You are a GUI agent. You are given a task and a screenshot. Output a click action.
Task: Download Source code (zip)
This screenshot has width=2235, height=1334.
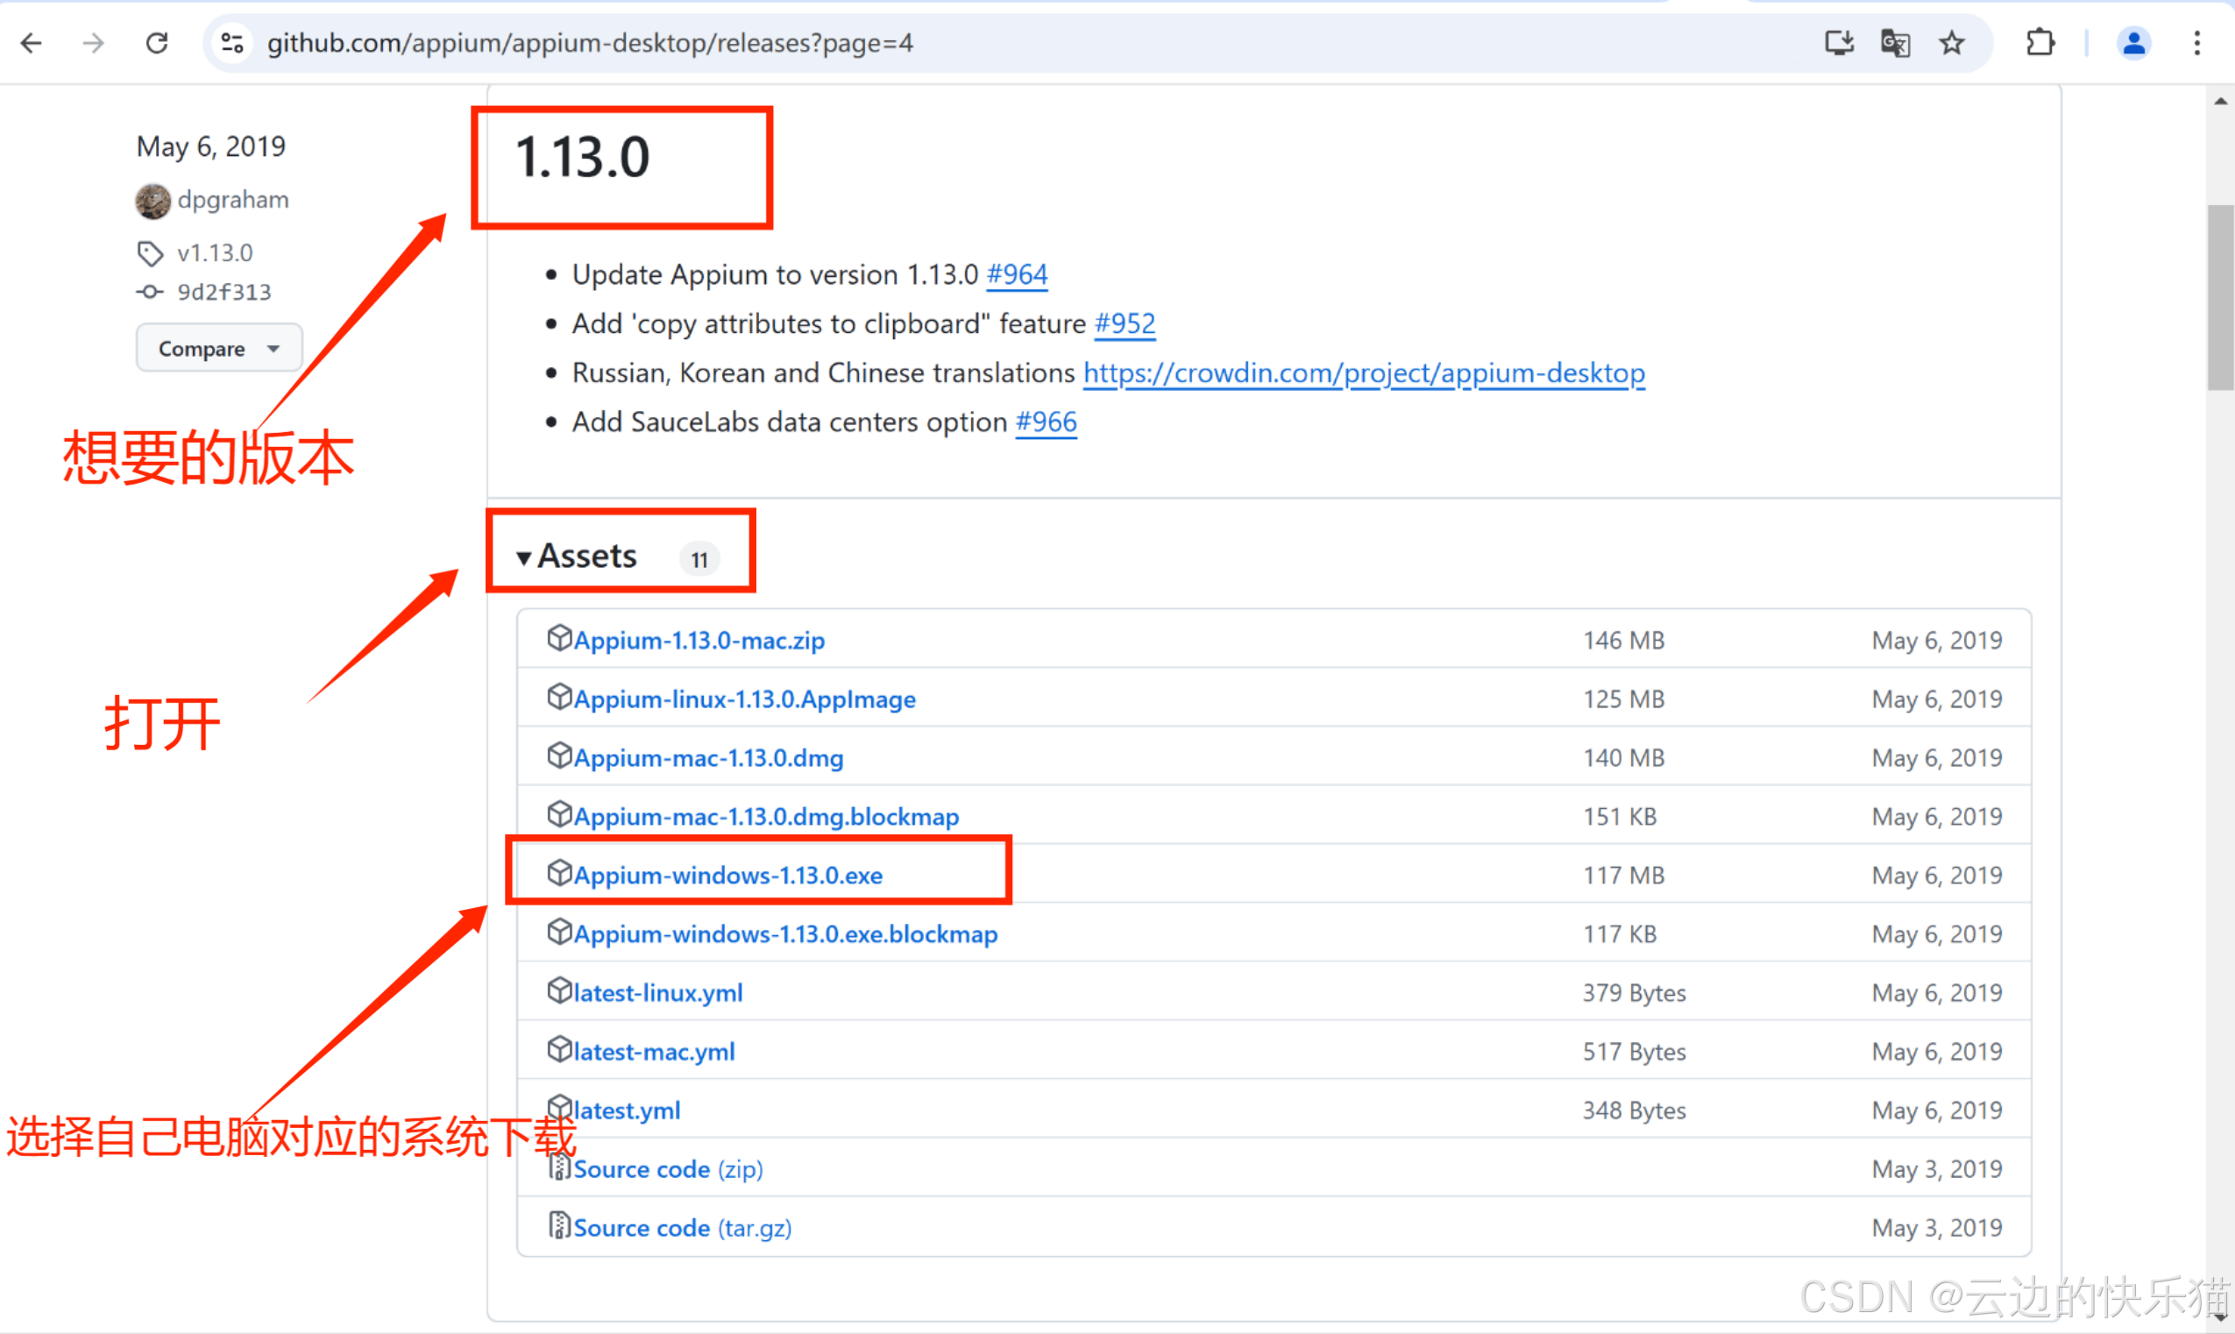(x=668, y=1168)
